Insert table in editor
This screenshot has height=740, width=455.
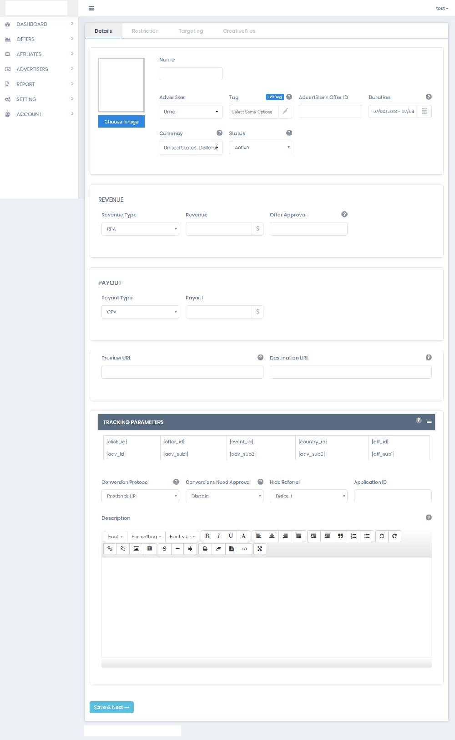[149, 549]
